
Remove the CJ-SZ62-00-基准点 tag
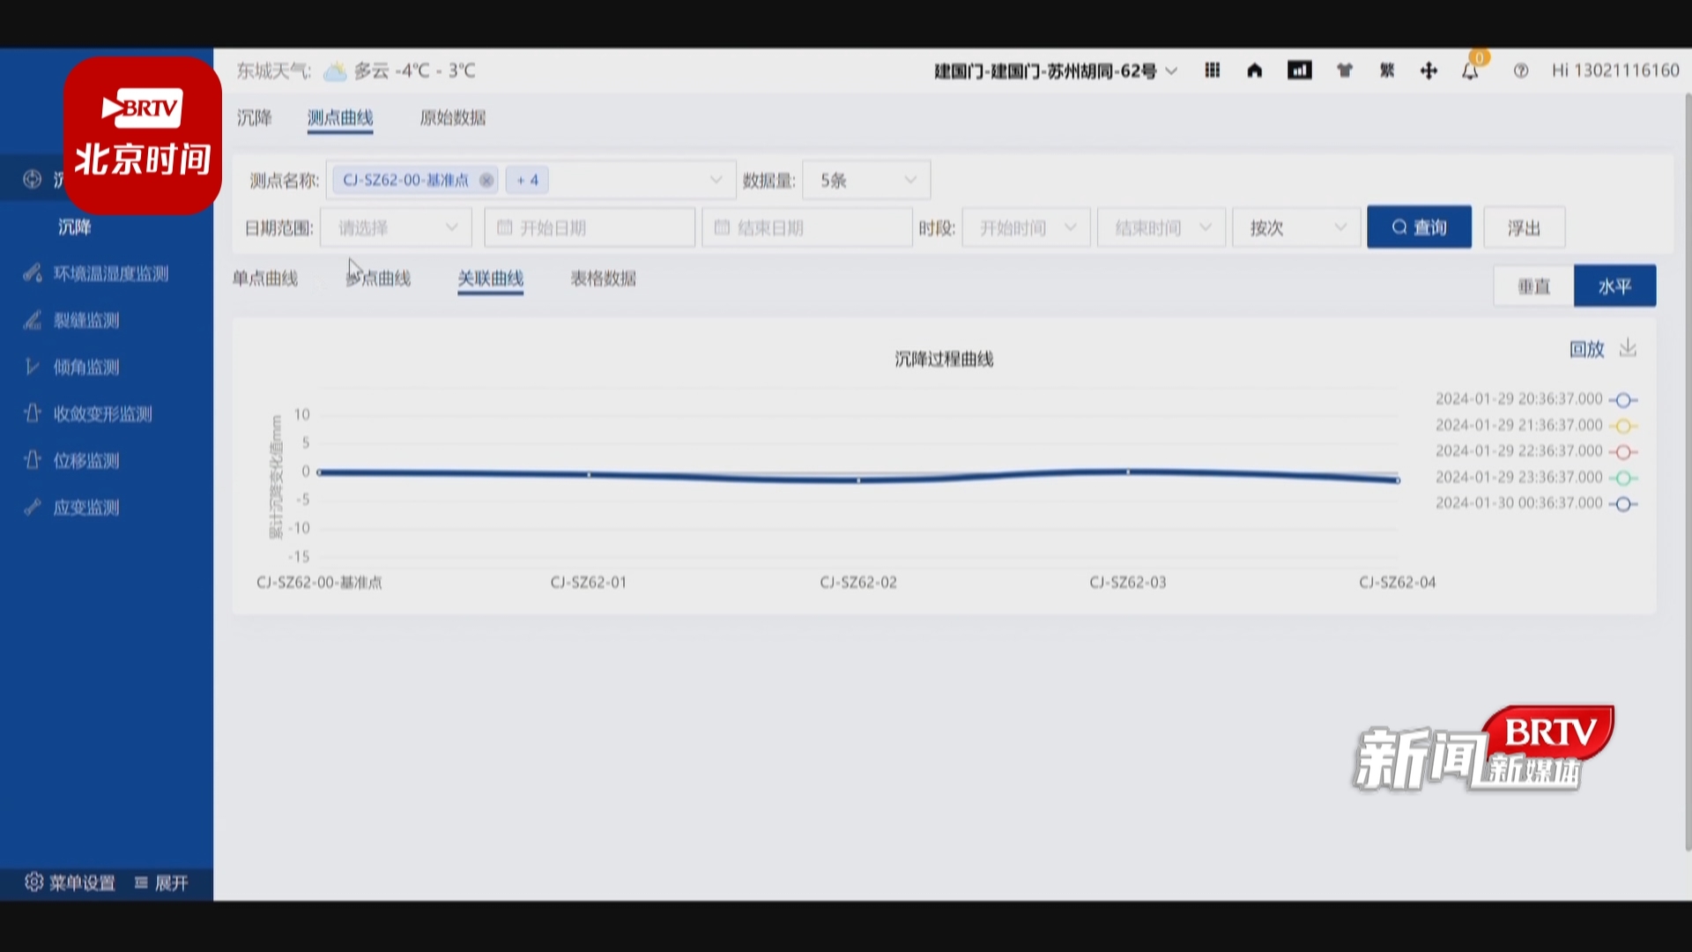[x=486, y=180]
